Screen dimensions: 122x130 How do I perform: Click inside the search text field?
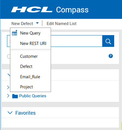(x=76, y=41)
